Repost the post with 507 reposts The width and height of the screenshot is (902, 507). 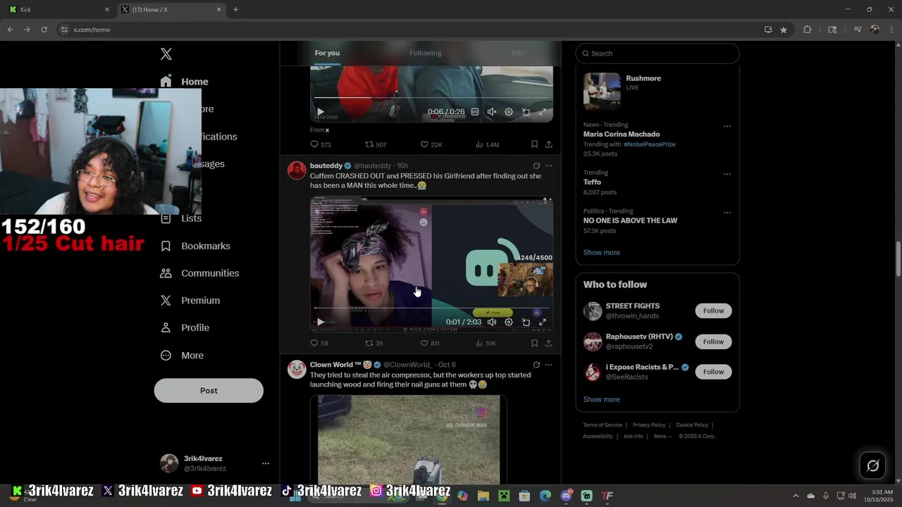(x=376, y=144)
